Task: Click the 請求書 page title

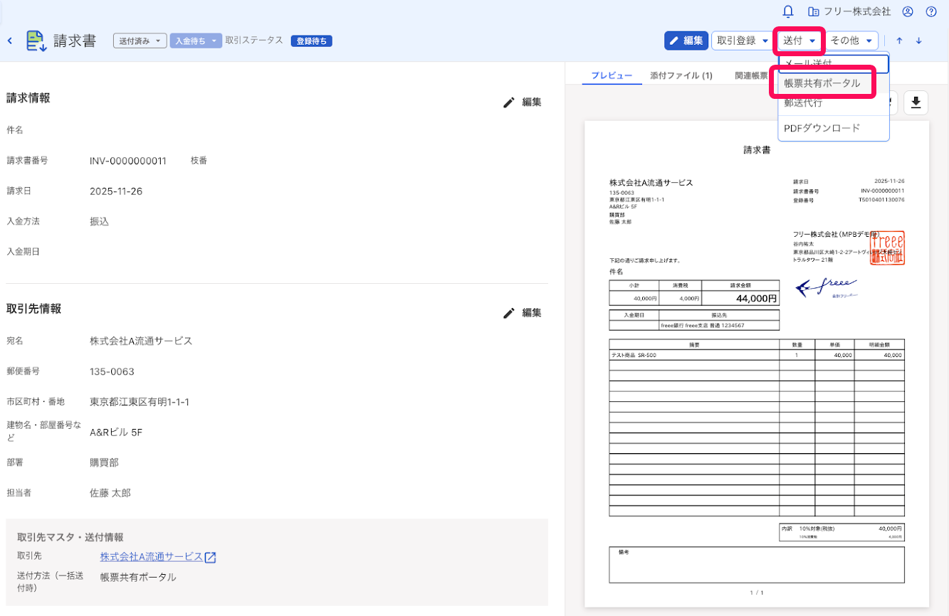Action: pyautogui.click(x=75, y=41)
